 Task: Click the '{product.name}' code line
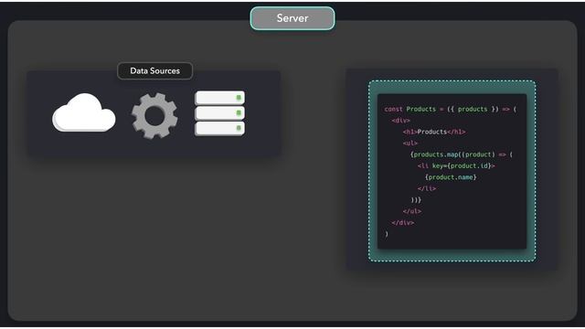coord(451,177)
